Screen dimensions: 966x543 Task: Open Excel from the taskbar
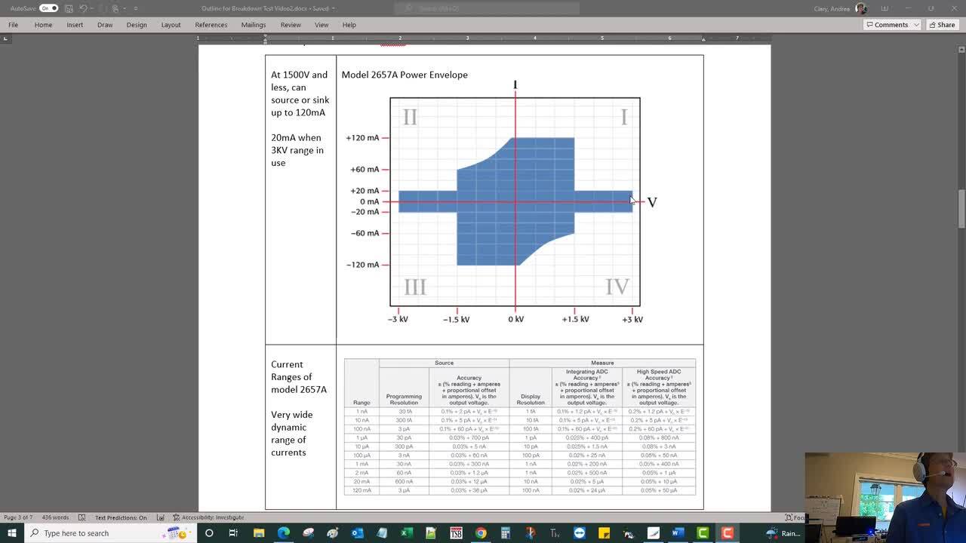tap(407, 533)
